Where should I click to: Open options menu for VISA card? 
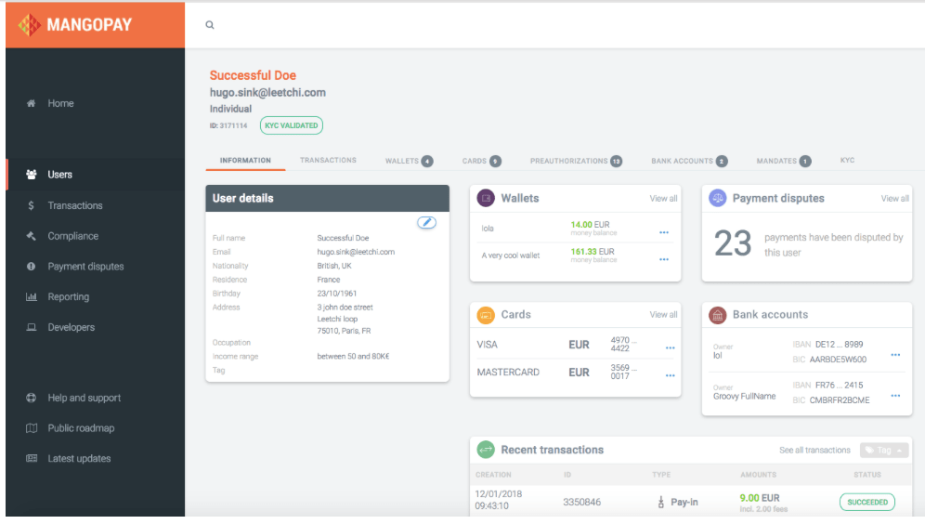671,348
